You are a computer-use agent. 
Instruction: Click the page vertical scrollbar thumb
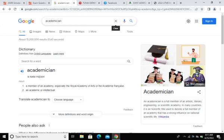tap(223, 30)
